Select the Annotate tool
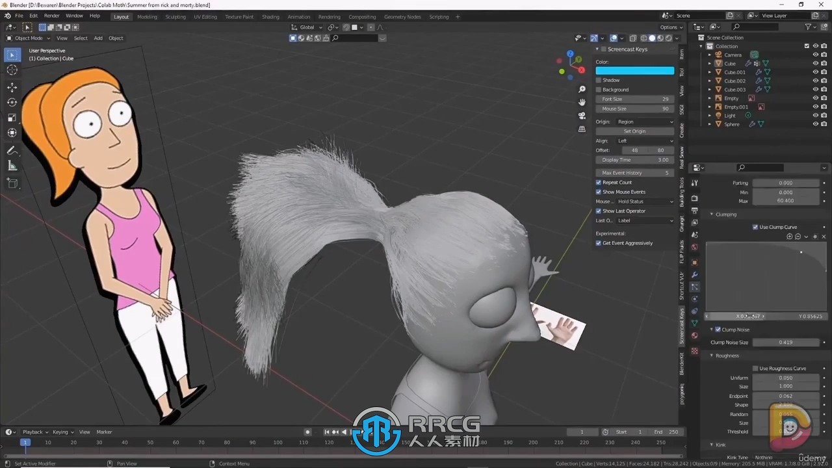832x468 pixels. [12, 150]
